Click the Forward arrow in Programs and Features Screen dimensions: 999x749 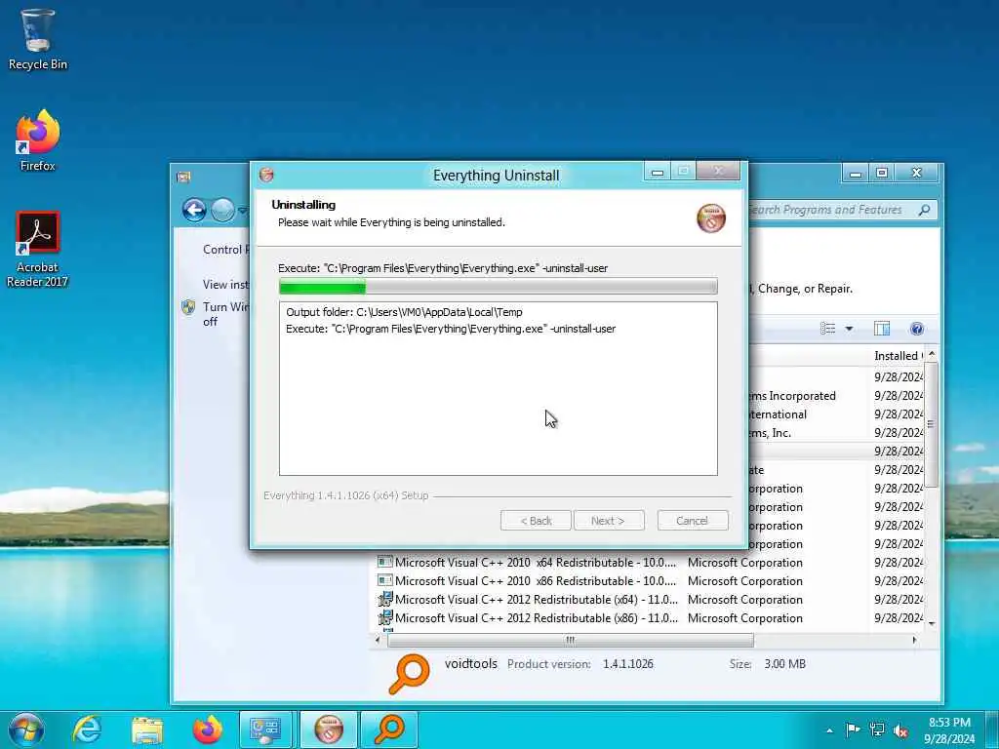tap(222, 210)
